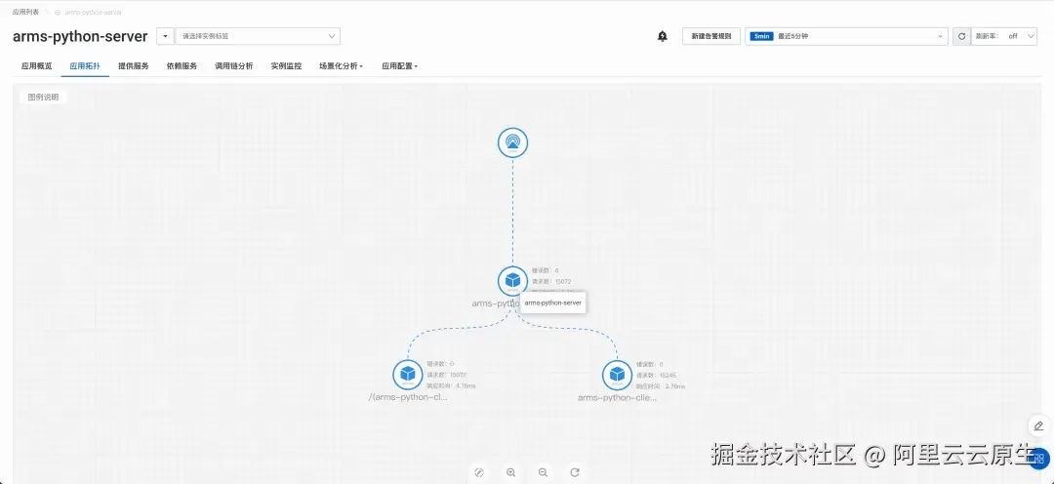1054x484 pixels.
Task: Open the 刷新率 off dropdown
Action: coord(1004,36)
